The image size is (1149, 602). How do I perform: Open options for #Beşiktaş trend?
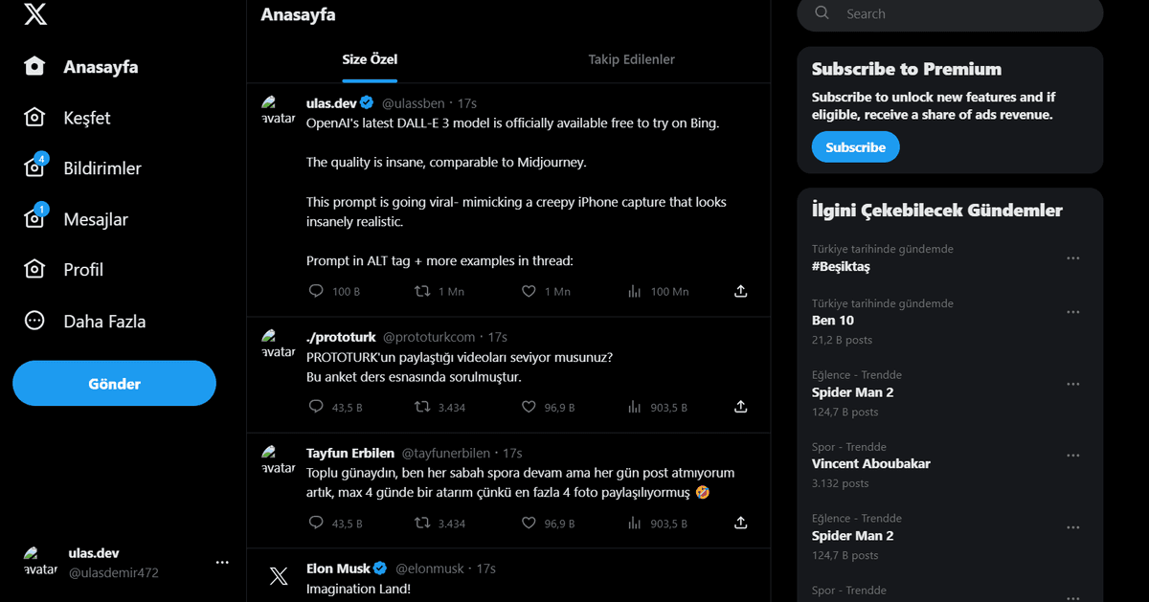click(1073, 258)
